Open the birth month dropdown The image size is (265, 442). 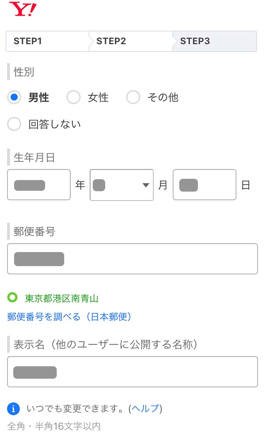[121, 185]
